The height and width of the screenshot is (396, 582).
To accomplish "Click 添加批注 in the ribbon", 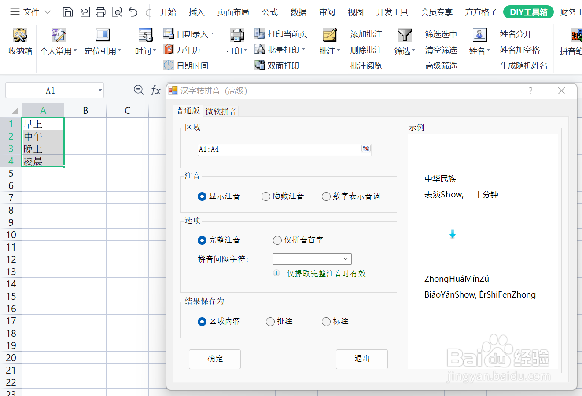I will click(366, 34).
